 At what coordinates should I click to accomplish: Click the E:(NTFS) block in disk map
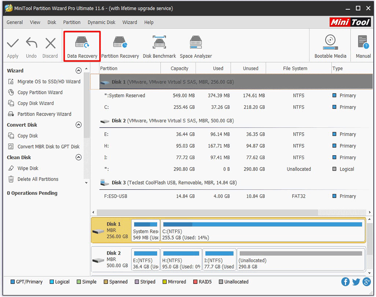[146, 260]
